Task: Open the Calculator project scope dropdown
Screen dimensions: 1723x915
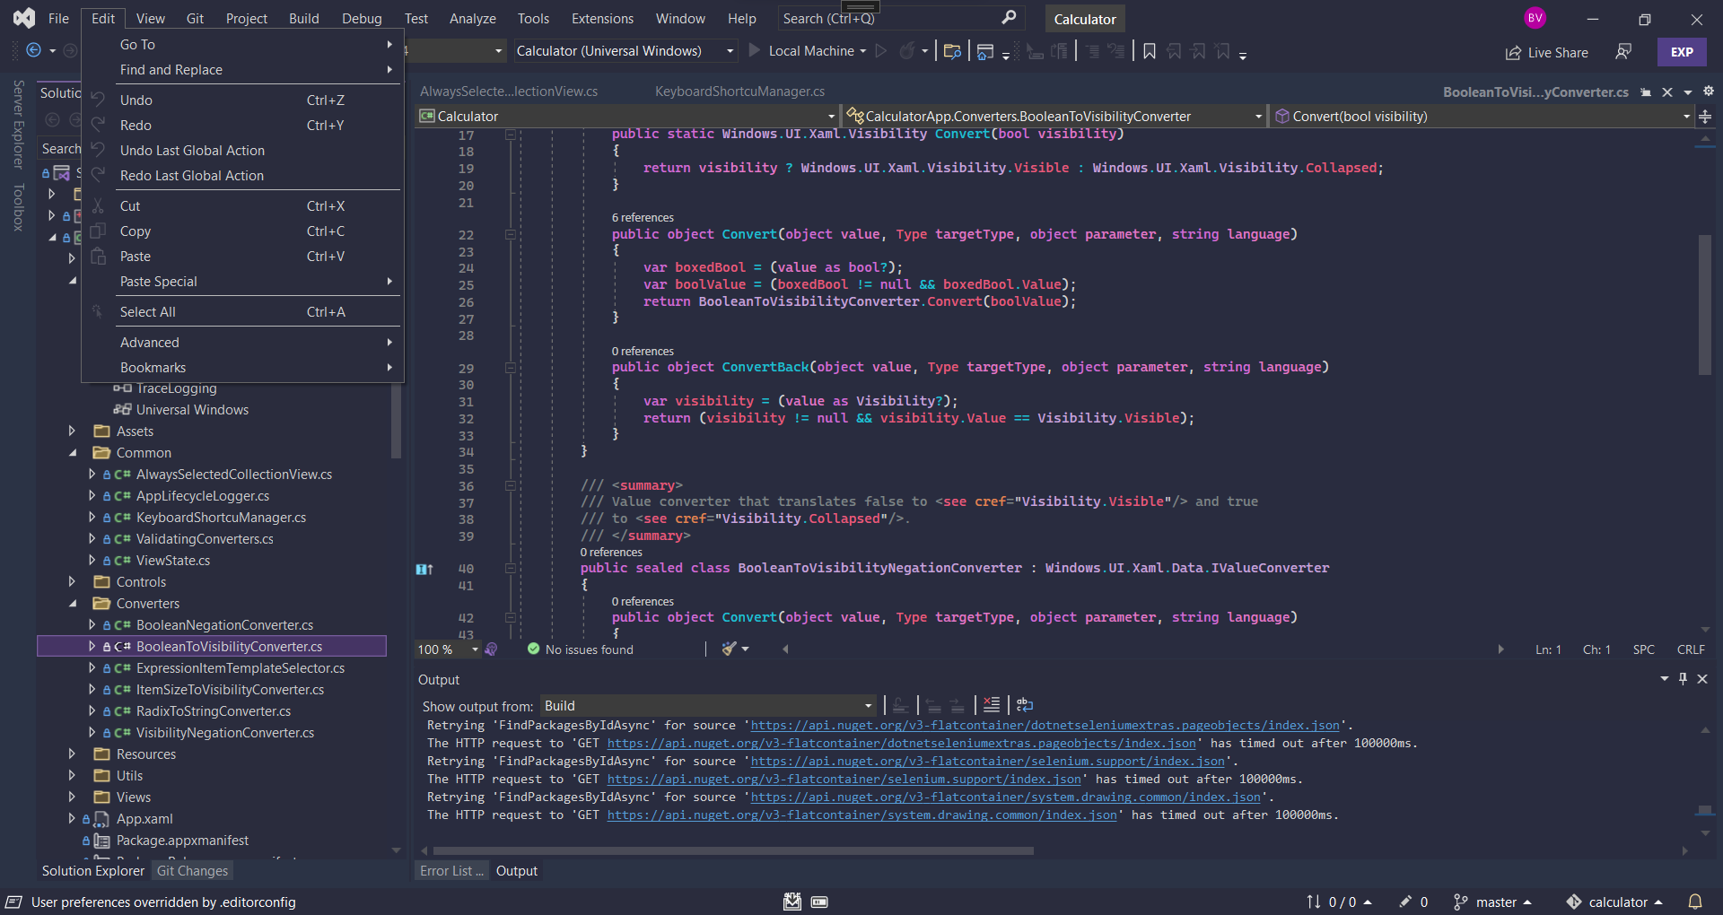Action: coord(626,117)
